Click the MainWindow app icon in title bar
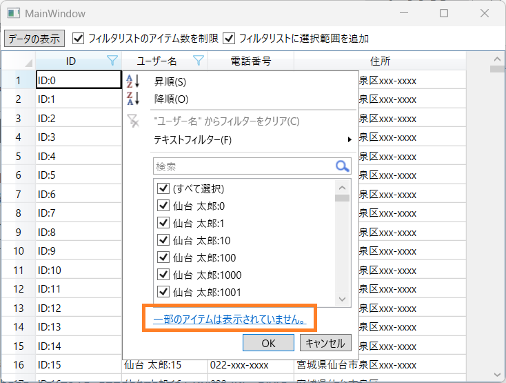The width and height of the screenshot is (506, 383). point(14,13)
